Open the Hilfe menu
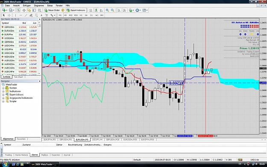The width and height of the screenshot is (267, 167). pyautogui.click(x=67, y=6)
